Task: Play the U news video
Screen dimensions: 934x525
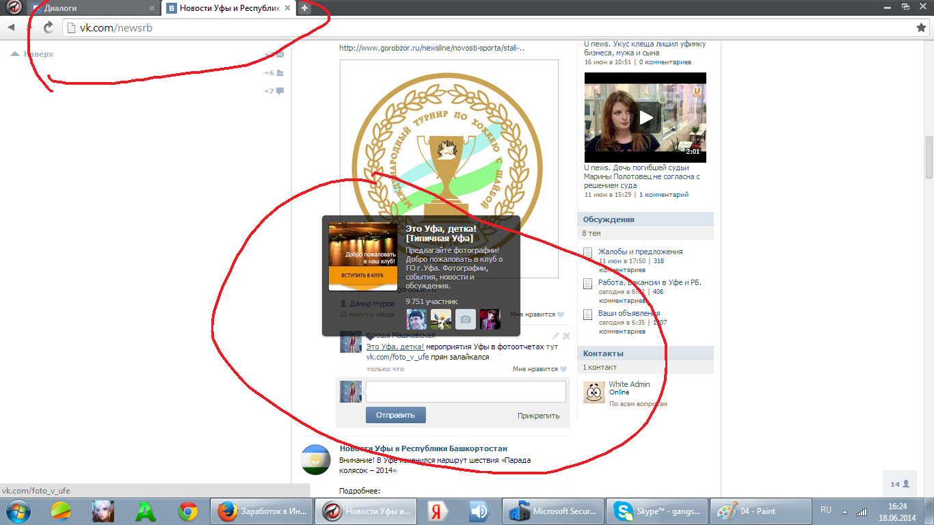Action: 645,118
